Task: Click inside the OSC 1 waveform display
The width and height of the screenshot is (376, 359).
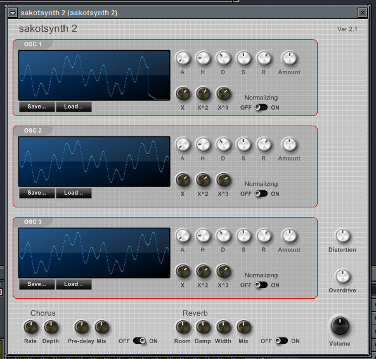Action: point(94,75)
